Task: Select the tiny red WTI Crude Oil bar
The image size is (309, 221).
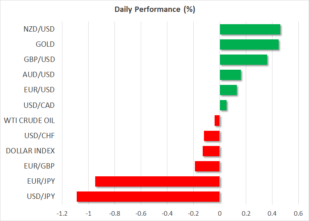Action: pyautogui.click(x=217, y=121)
